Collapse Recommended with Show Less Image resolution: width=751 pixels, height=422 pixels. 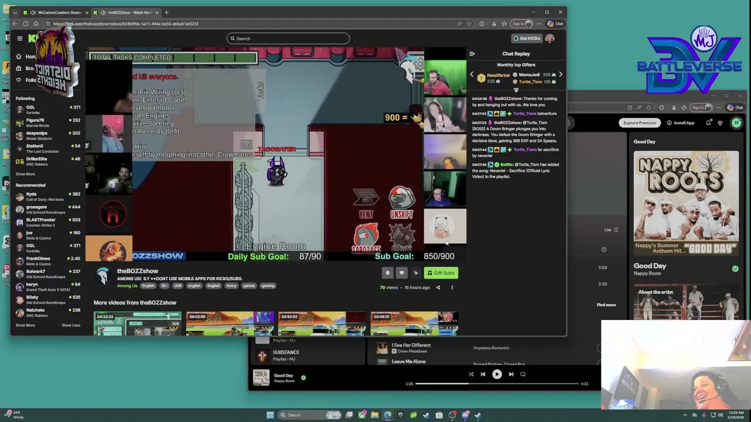tap(71, 325)
